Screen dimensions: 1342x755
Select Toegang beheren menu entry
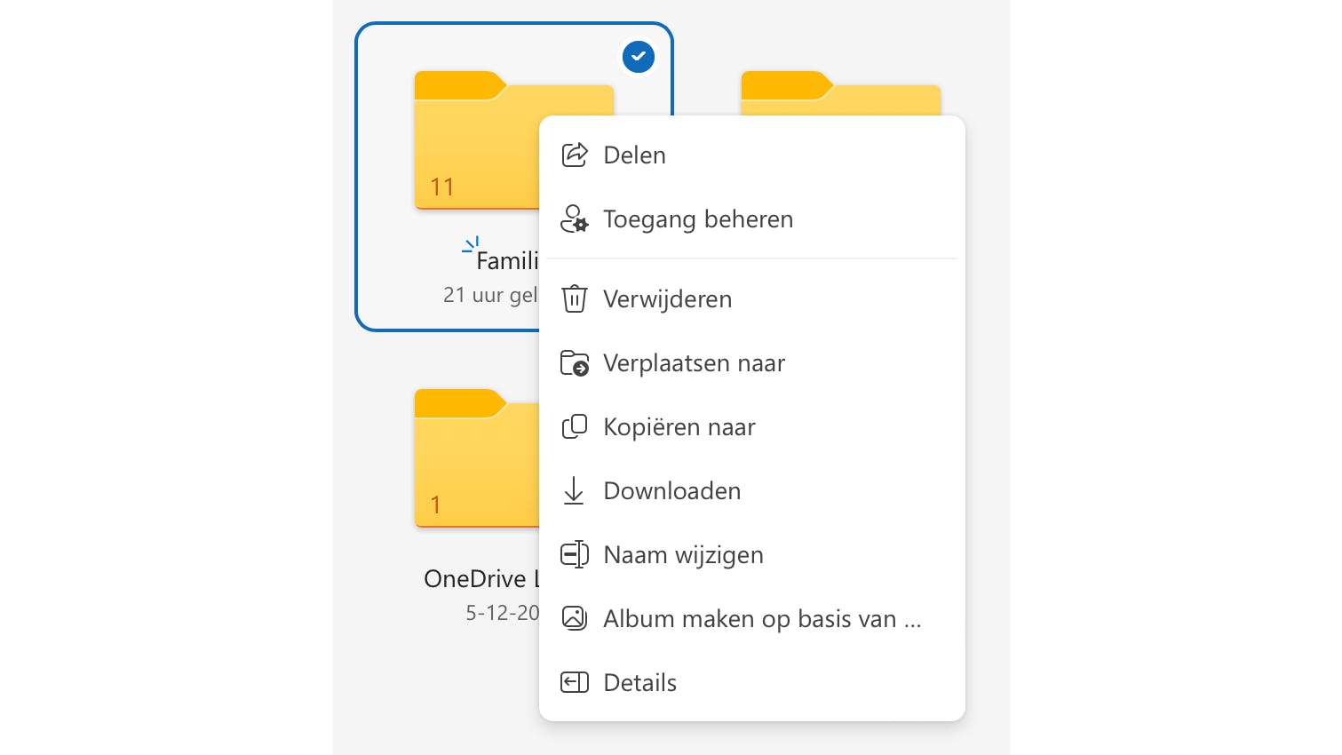point(698,219)
